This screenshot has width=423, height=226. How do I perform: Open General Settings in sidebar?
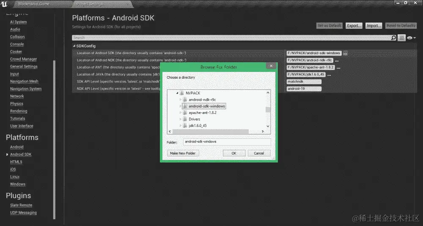click(24, 66)
